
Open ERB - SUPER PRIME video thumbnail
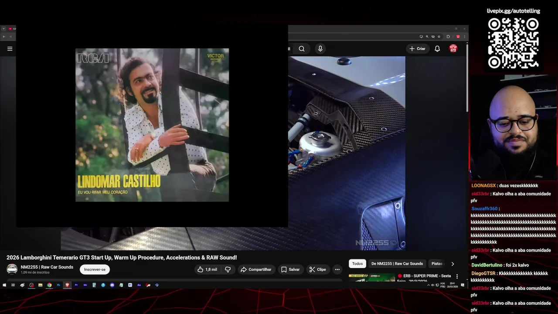372,277
